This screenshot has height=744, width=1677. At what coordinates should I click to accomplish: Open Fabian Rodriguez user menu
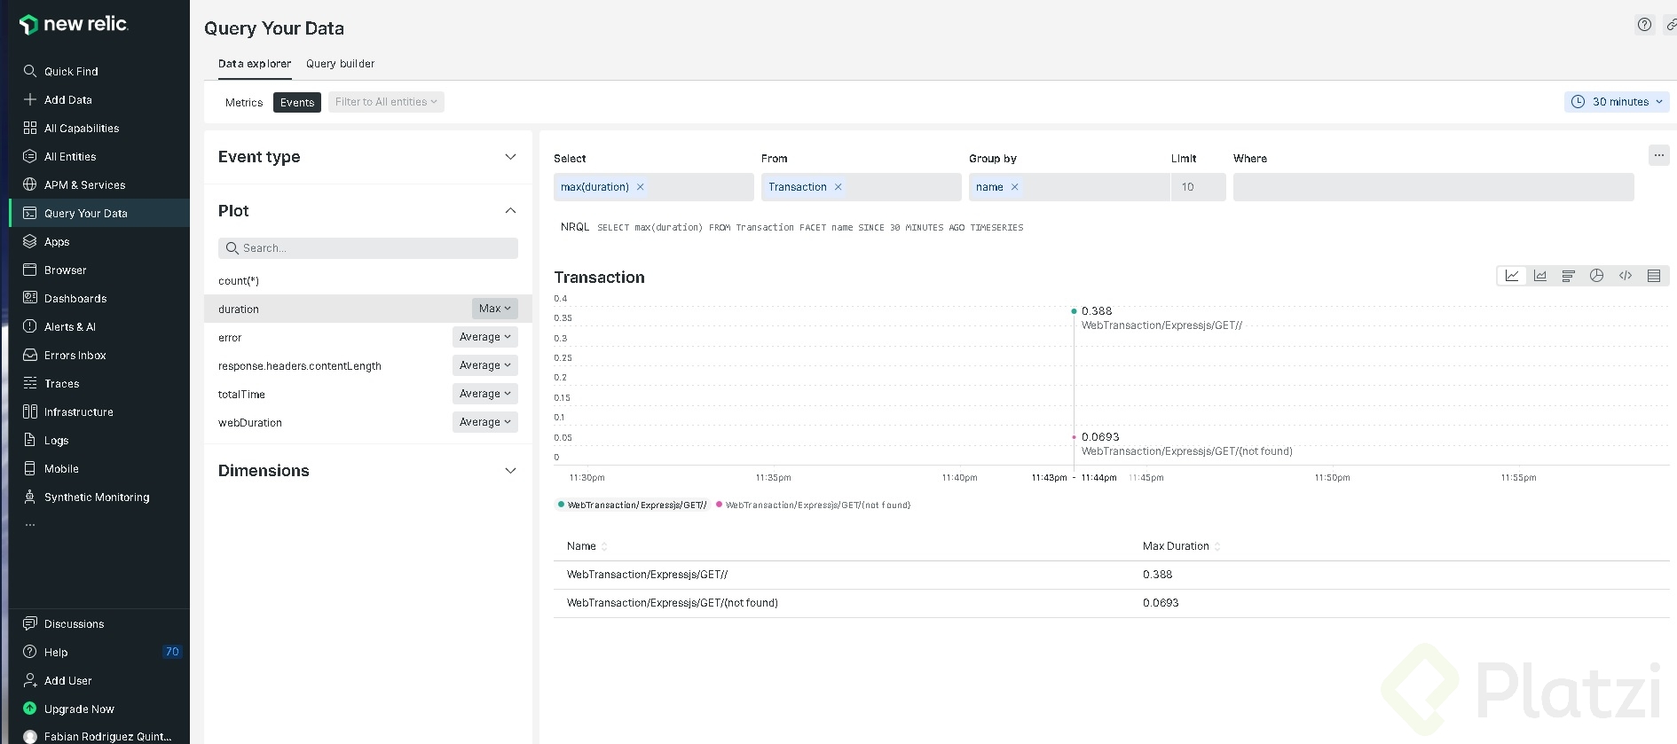pos(98,736)
